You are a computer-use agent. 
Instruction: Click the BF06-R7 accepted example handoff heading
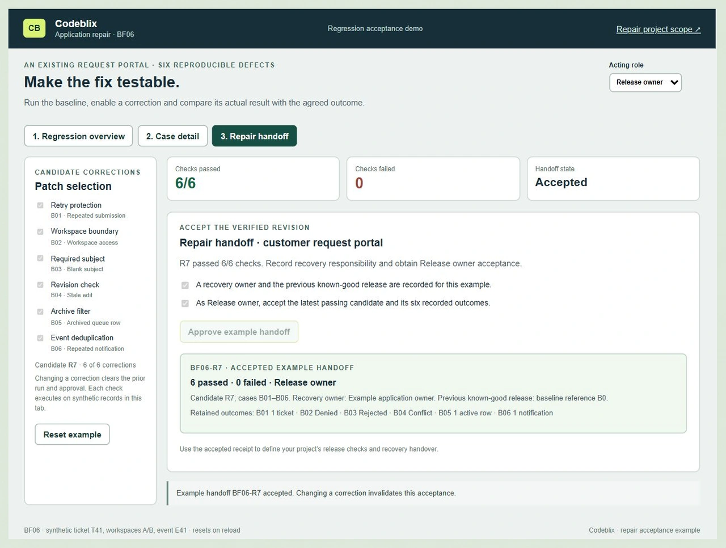tap(272, 368)
